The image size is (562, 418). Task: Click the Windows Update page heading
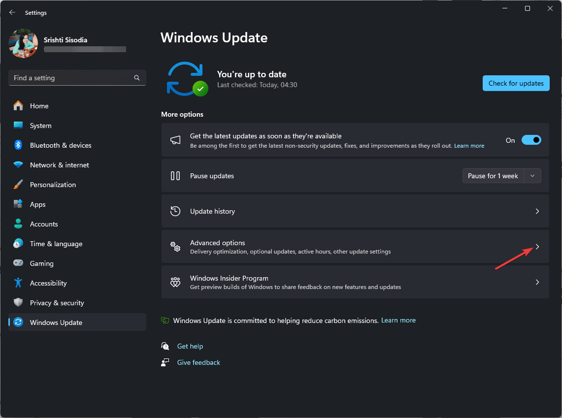pos(214,38)
